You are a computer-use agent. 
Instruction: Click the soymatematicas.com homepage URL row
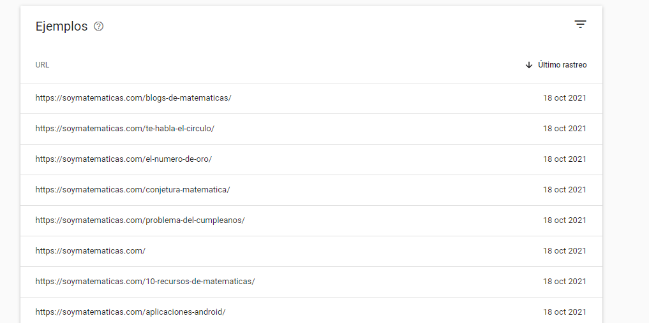coord(311,251)
